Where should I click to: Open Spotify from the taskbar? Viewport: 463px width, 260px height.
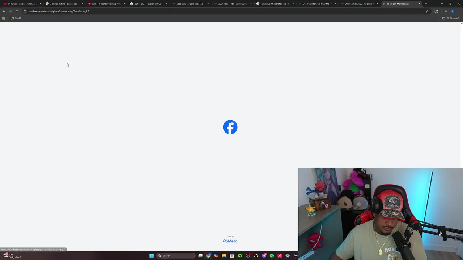click(x=272, y=256)
